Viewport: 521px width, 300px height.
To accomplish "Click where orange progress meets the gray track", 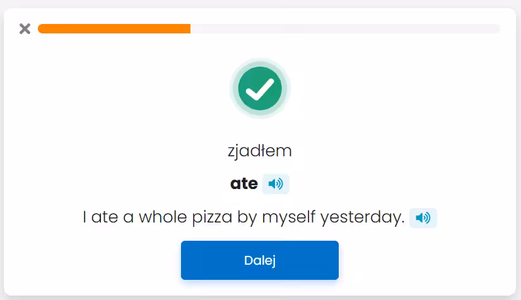I will pos(190,28).
